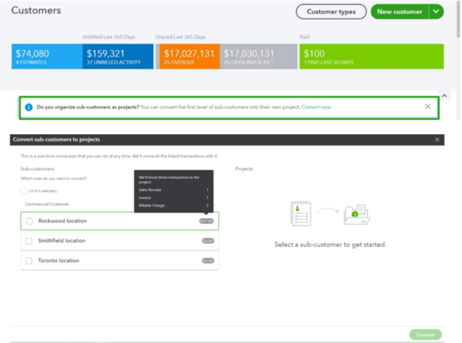Click the Smithfield location $0.00 badge
462x343 pixels.
[x=208, y=241]
